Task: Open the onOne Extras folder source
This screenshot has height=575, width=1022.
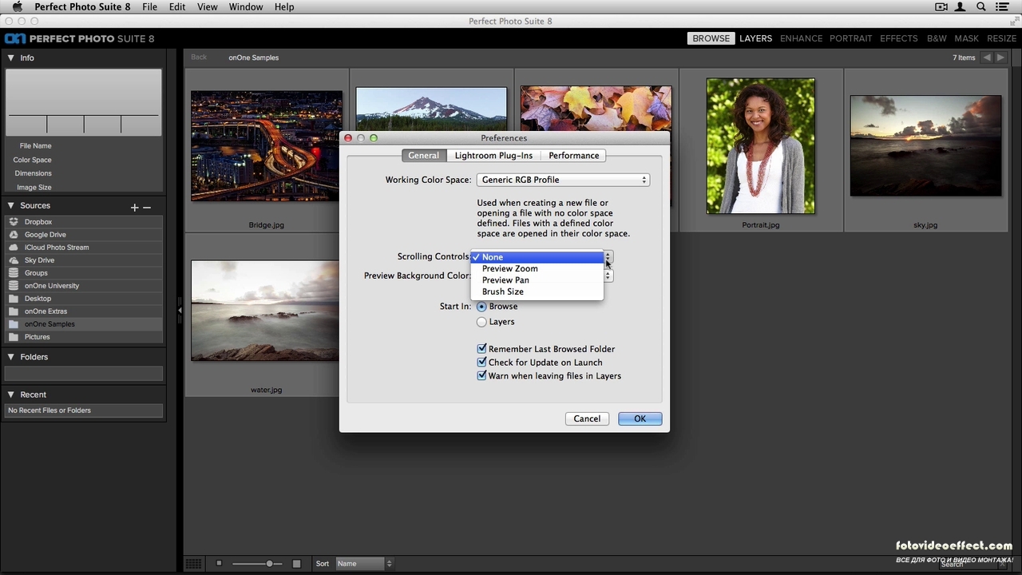Action: coord(83,311)
